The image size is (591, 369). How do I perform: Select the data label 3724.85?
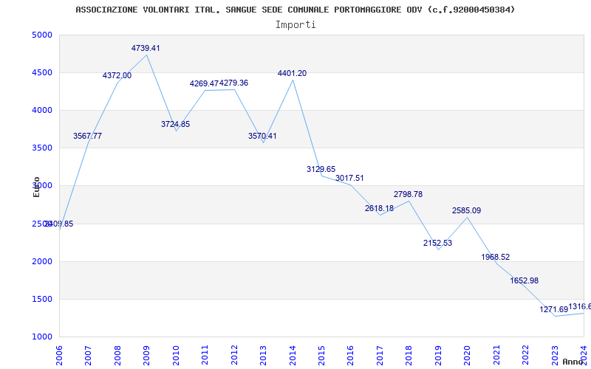point(175,124)
